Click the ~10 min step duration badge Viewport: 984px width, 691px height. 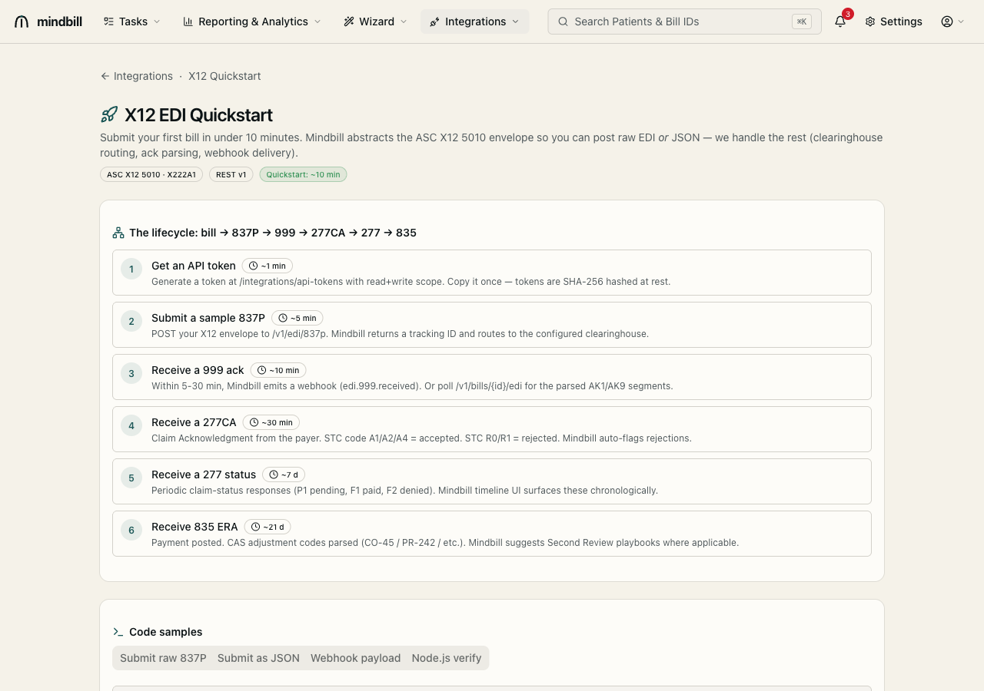(x=278, y=370)
